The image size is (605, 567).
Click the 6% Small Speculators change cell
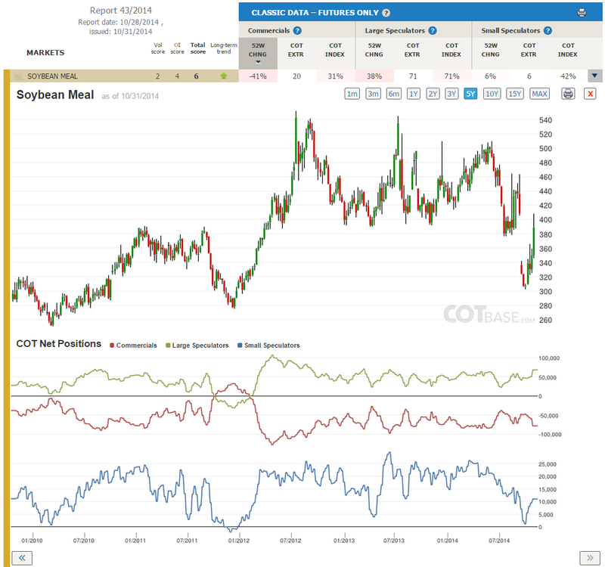point(490,76)
